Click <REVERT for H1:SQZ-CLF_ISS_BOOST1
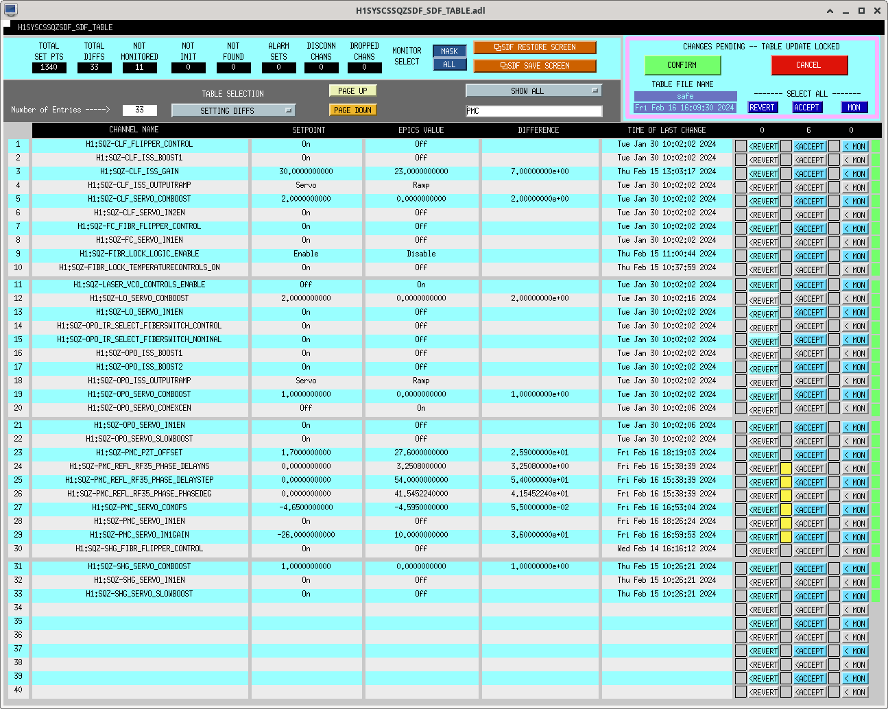The image size is (888, 709). pyautogui.click(x=764, y=160)
